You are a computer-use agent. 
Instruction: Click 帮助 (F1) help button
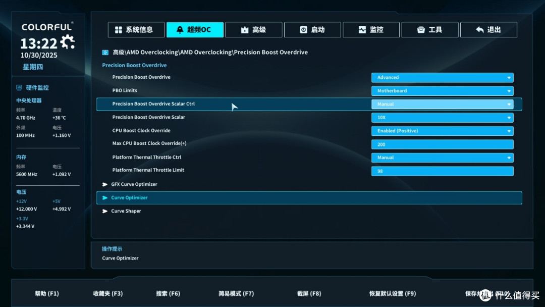coord(47,293)
